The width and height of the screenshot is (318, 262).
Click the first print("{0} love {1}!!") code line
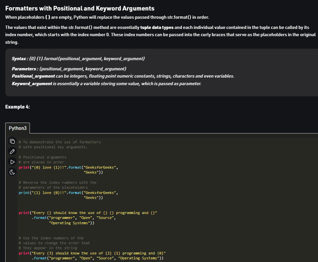click(68, 167)
